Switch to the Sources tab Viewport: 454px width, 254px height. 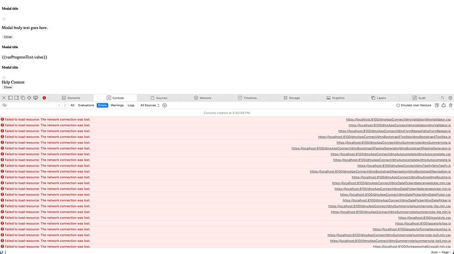159,98
